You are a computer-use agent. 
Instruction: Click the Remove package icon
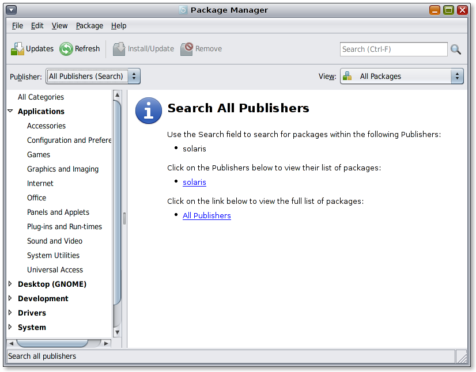click(186, 48)
